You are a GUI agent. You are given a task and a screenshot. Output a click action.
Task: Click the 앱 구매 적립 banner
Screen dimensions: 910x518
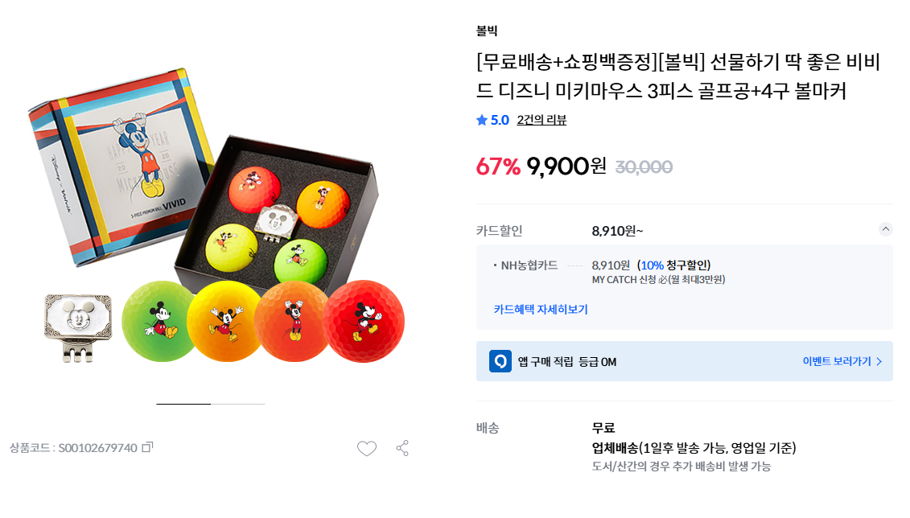tap(684, 361)
